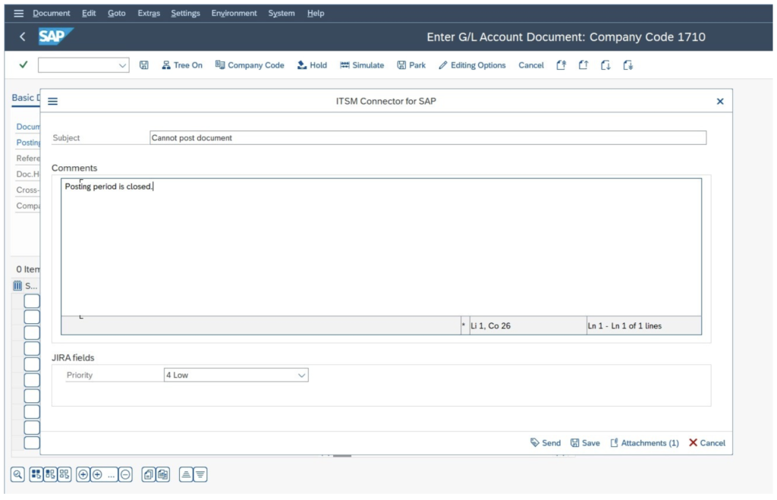Go to next page using toolbar icon
Screen dimensions: 777x500
[606, 65]
